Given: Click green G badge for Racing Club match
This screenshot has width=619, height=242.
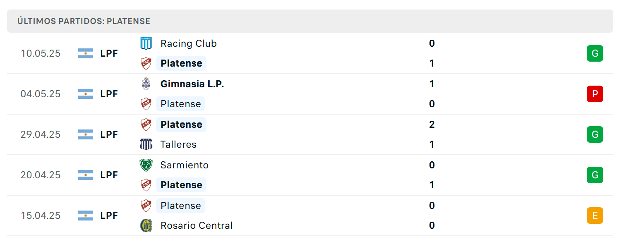Looking at the screenshot, I should coord(595,53).
